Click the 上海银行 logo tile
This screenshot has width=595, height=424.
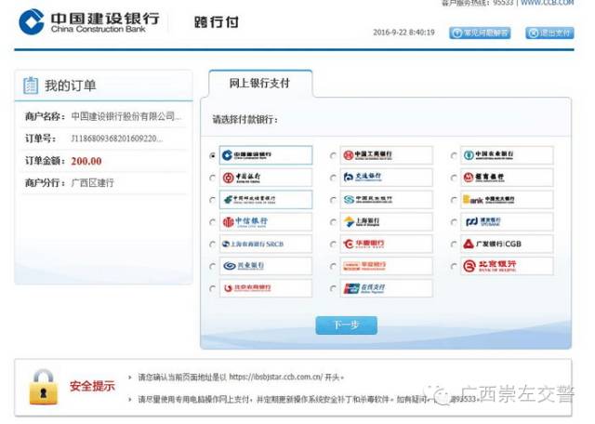(387, 221)
